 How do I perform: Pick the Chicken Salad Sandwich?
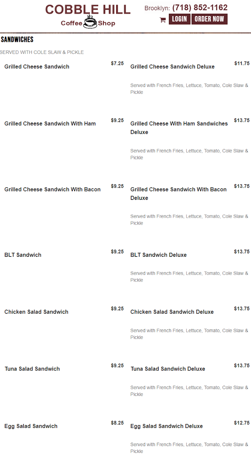[x=36, y=312]
